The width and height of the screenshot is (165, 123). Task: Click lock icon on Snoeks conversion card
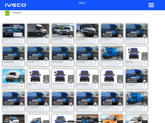click(x=55, y=72)
